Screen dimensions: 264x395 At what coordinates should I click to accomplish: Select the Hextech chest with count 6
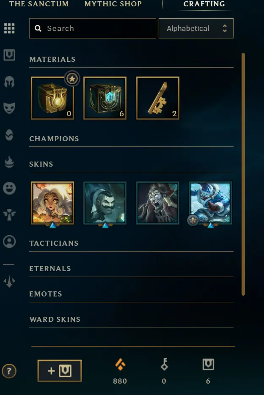(x=105, y=98)
